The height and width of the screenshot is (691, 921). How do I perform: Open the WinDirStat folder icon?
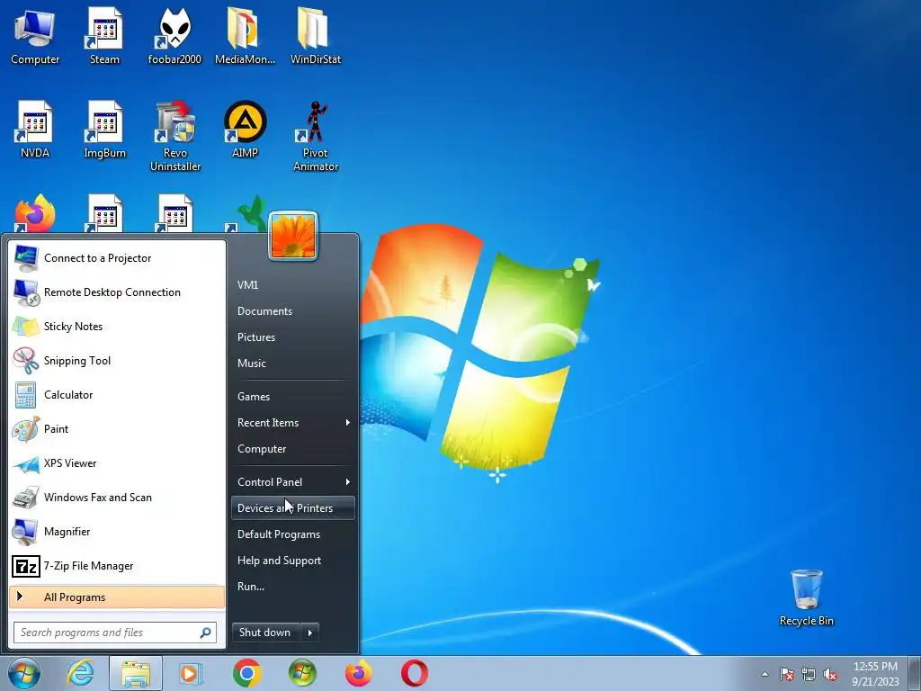pyautogui.click(x=316, y=36)
